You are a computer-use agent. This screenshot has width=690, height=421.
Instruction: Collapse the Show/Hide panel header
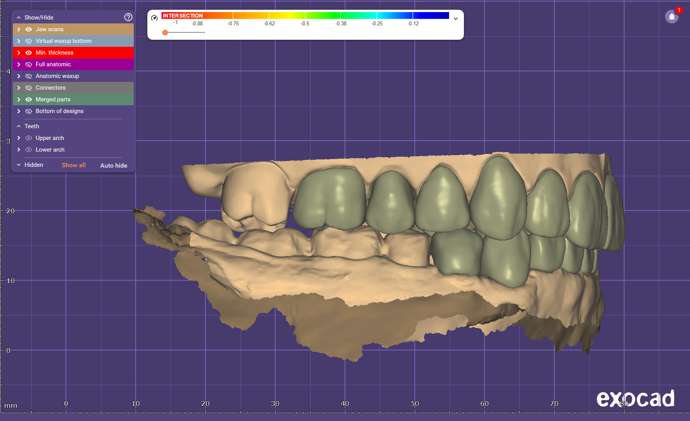19,18
